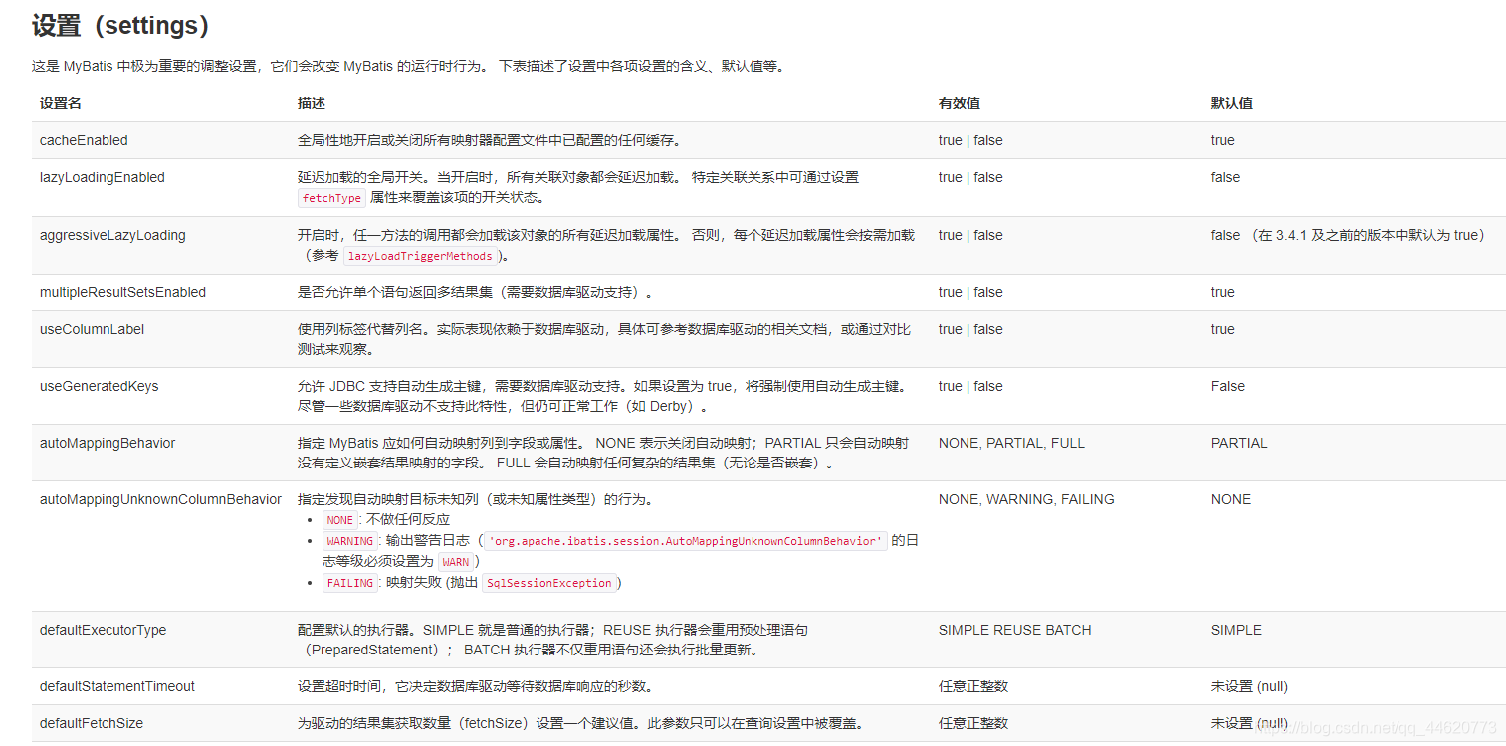
Task: Click the NONE, WARNING, FAILING valid values
Action: (1026, 499)
